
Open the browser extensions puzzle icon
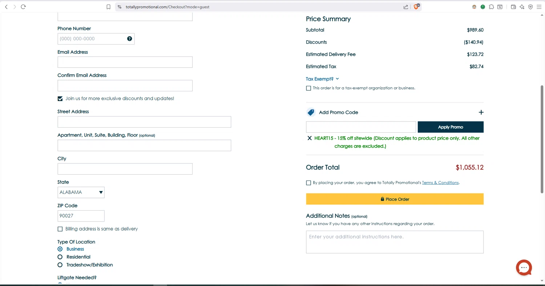tap(491, 7)
